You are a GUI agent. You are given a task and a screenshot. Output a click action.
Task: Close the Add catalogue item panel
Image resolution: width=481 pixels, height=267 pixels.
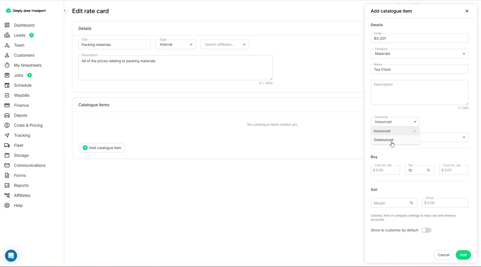tap(467, 11)
